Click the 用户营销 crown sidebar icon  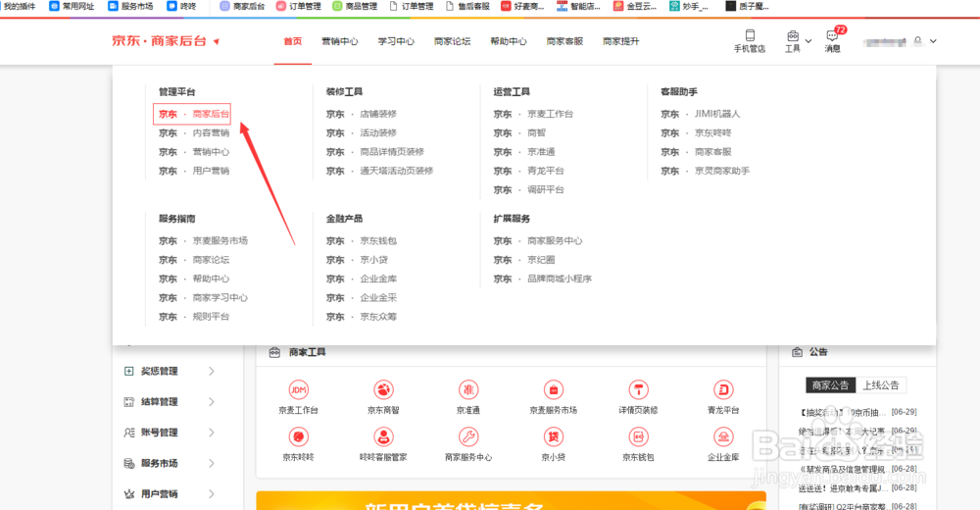pos(128,493)
